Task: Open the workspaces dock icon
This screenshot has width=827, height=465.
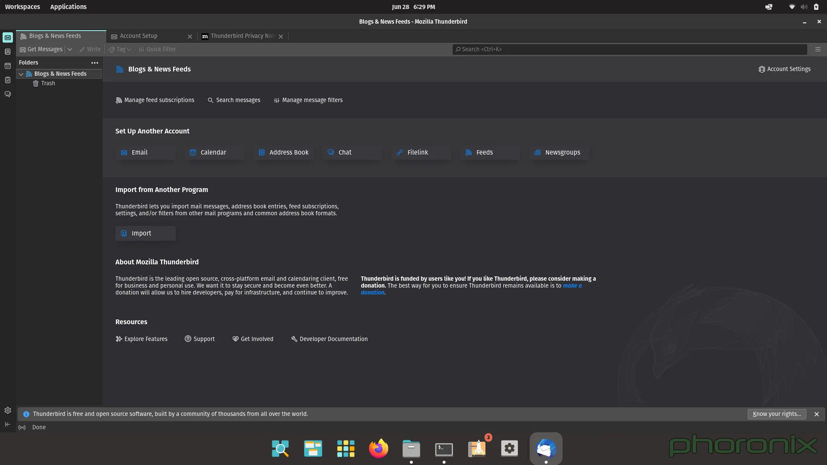Action: [x=313, y=449]
